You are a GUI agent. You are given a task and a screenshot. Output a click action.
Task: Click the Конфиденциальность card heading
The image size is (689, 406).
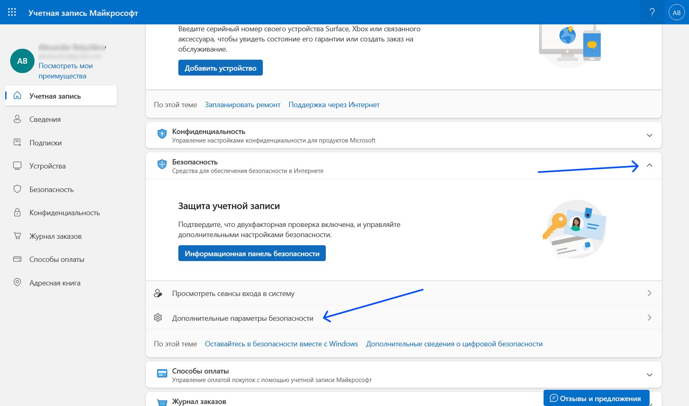click(x=208, y=132)
